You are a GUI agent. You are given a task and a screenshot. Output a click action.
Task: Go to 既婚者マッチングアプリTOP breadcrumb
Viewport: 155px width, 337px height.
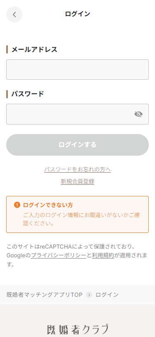click(x=45, y=295)
